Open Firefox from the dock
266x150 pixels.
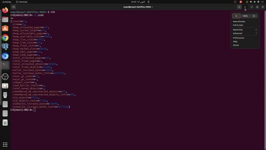(x=5, y=10)
